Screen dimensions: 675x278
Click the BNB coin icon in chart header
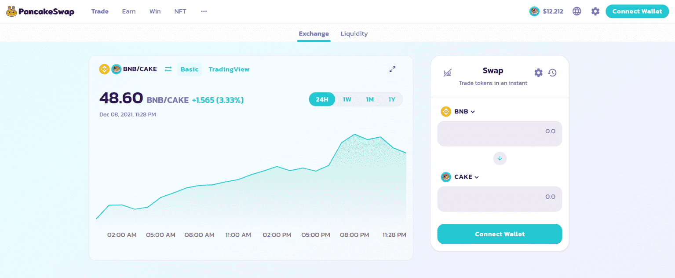click(x=104, y=69)
